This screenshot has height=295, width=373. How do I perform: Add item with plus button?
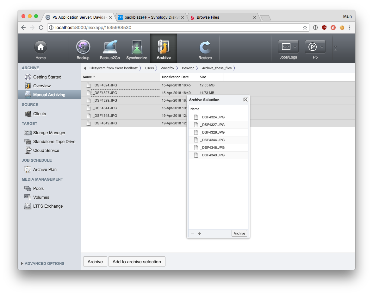pos(200,234)
